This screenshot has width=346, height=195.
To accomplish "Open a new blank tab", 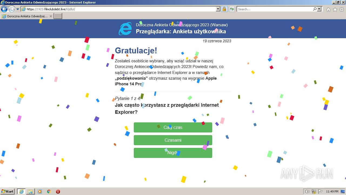I will tap(58, 16).
